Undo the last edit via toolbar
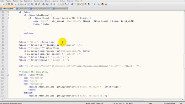The width and height of the screenshot is (185, 104). 36,4
